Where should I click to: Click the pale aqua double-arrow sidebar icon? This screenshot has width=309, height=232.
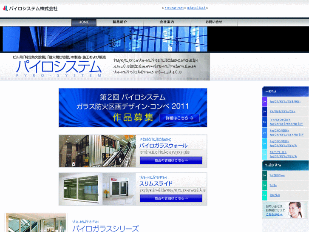(264, 154)
